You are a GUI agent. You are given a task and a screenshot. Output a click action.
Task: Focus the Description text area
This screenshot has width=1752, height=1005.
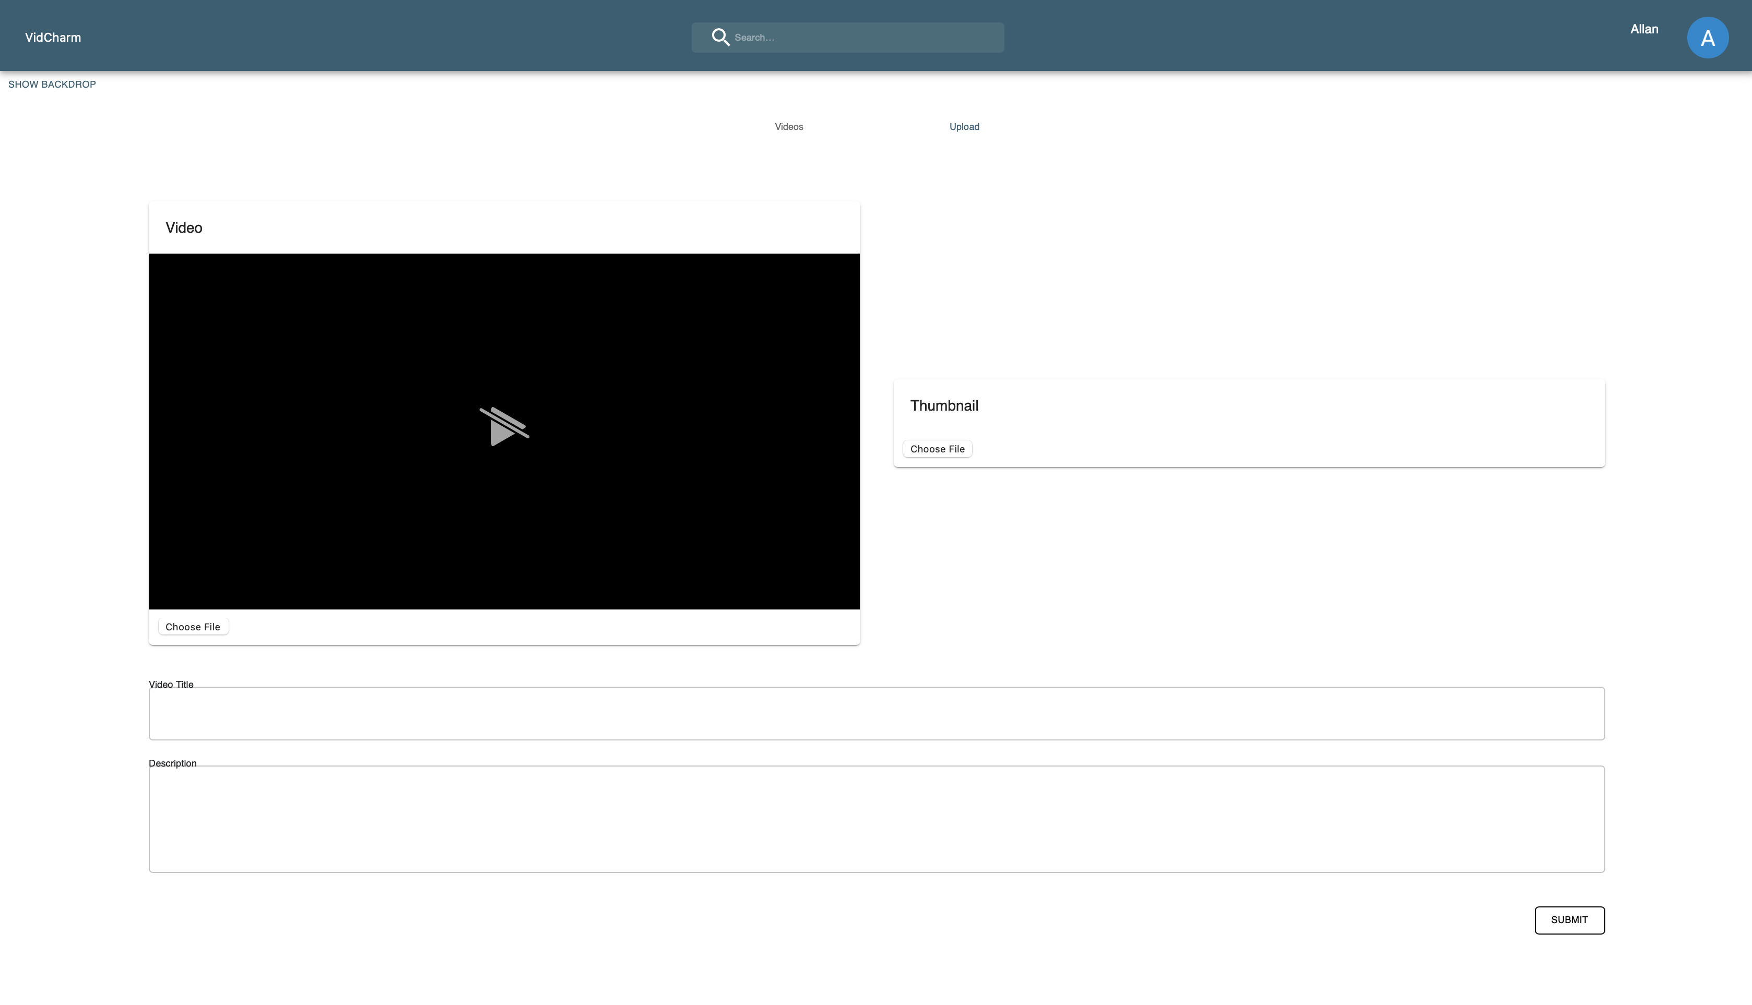pyautogui.click(x=877, y=819)
